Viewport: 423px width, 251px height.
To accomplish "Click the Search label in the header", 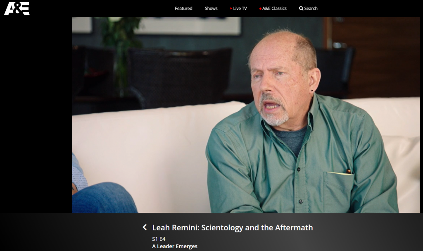I will [x=311, y=8].
